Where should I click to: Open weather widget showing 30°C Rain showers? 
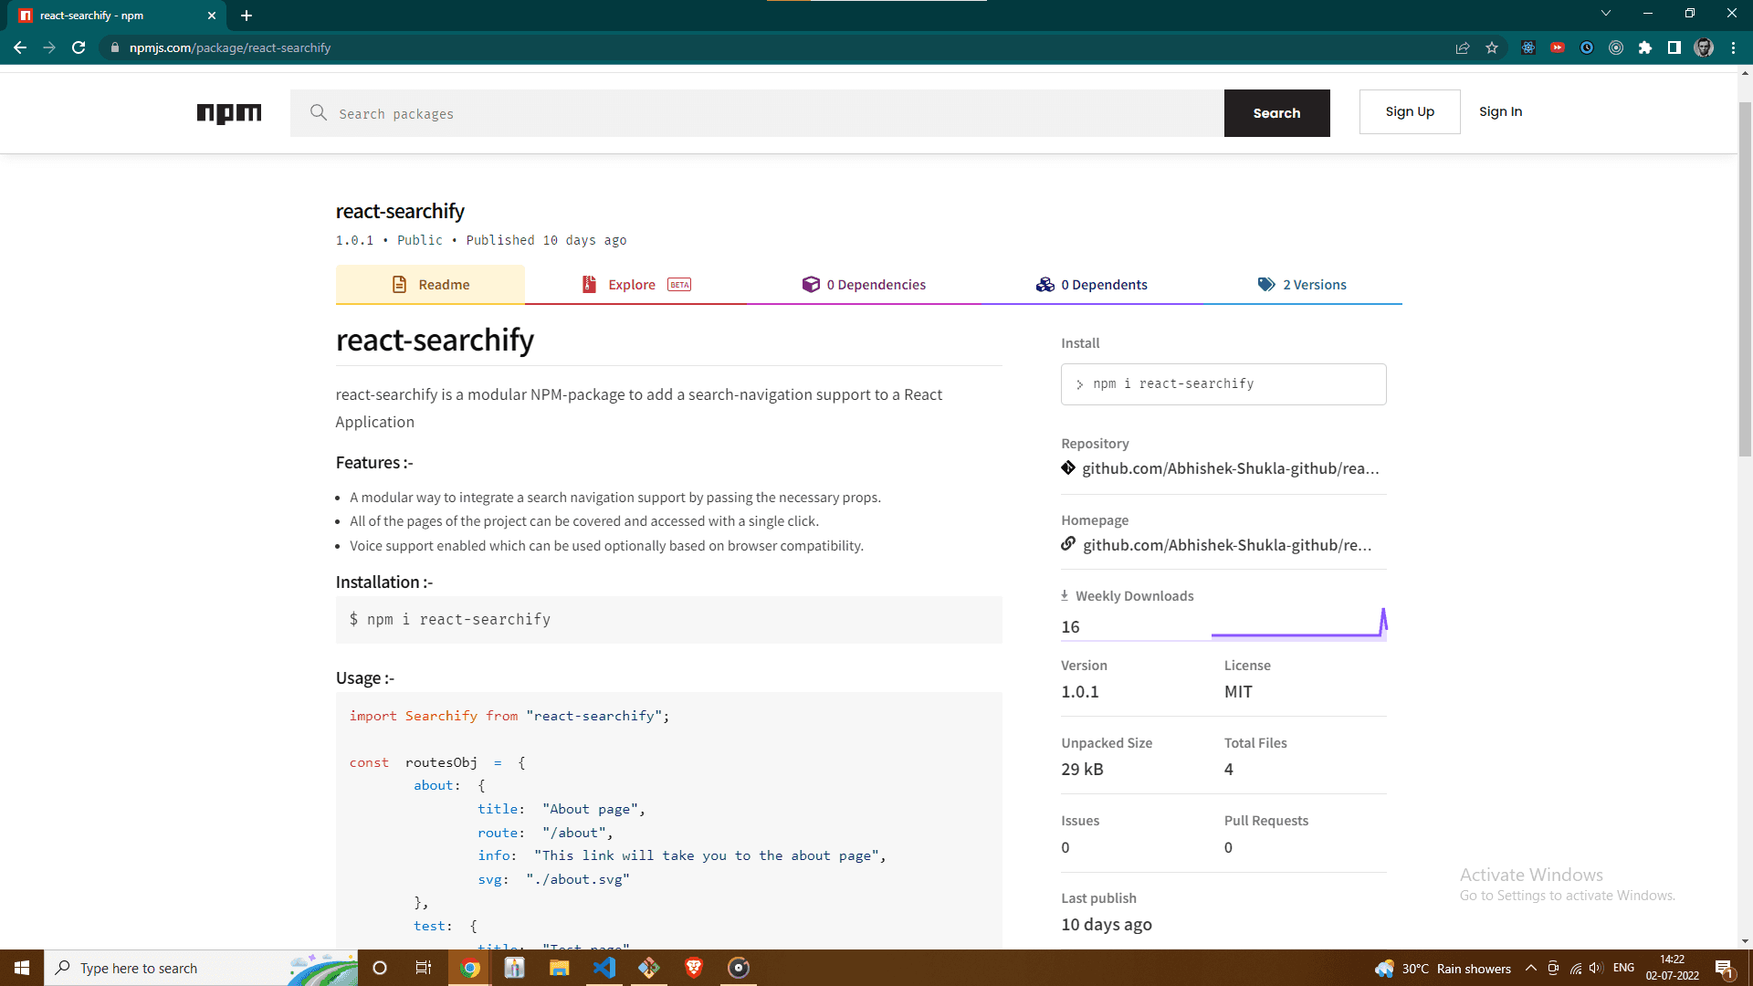pos(1443,968)
